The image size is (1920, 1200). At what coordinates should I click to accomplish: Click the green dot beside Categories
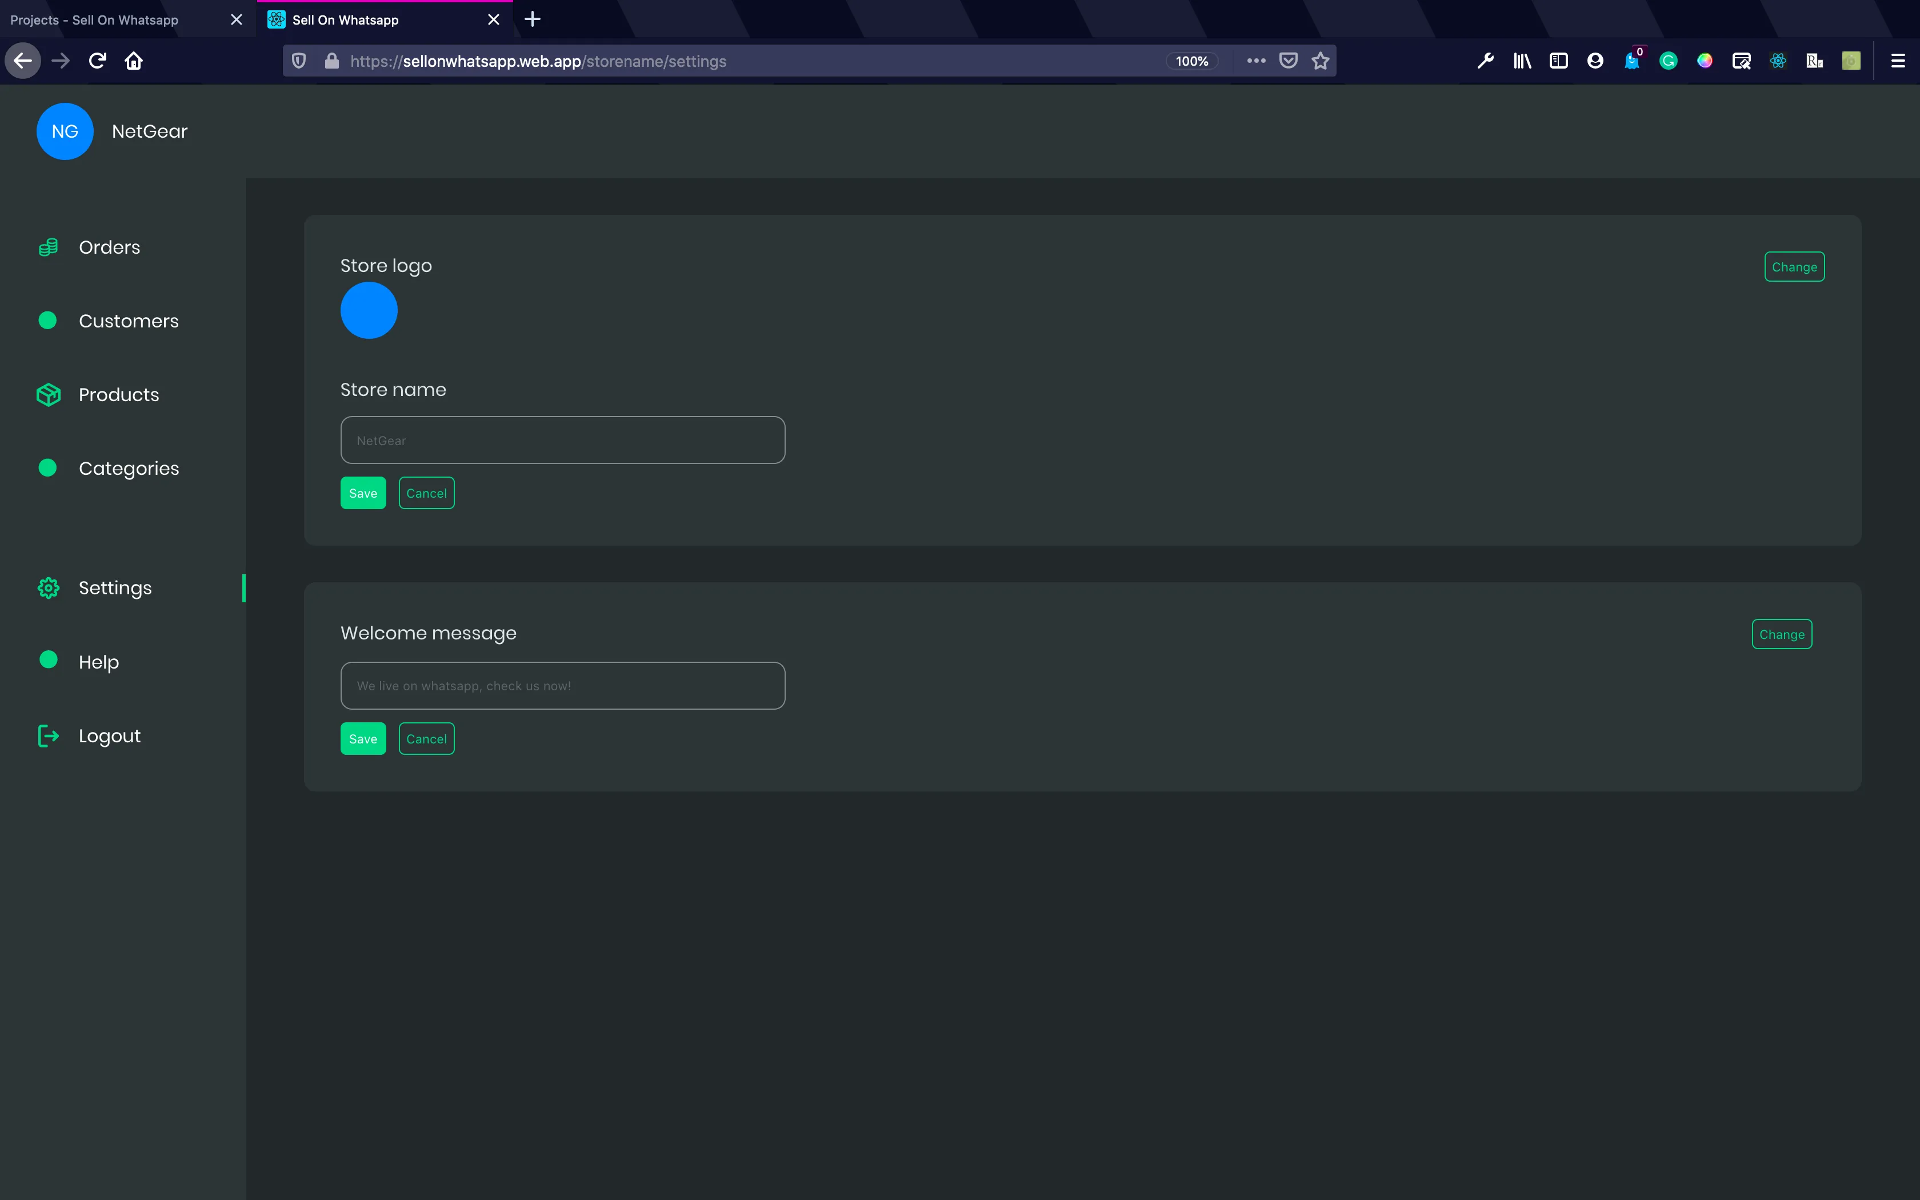(x=47, y=468)
